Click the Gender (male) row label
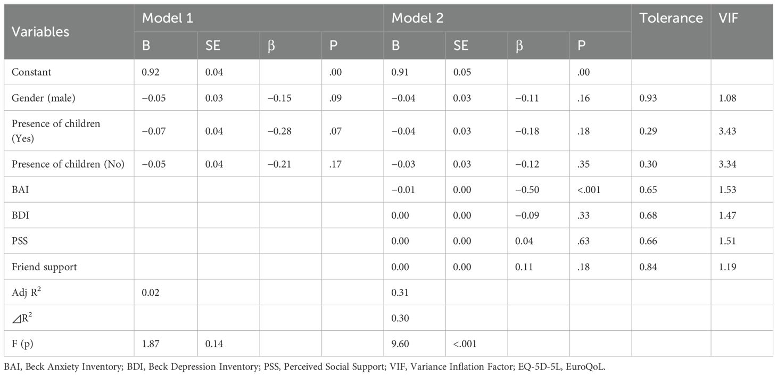The width and height of the screenshot is (777, 376). (x=43, y=98)
